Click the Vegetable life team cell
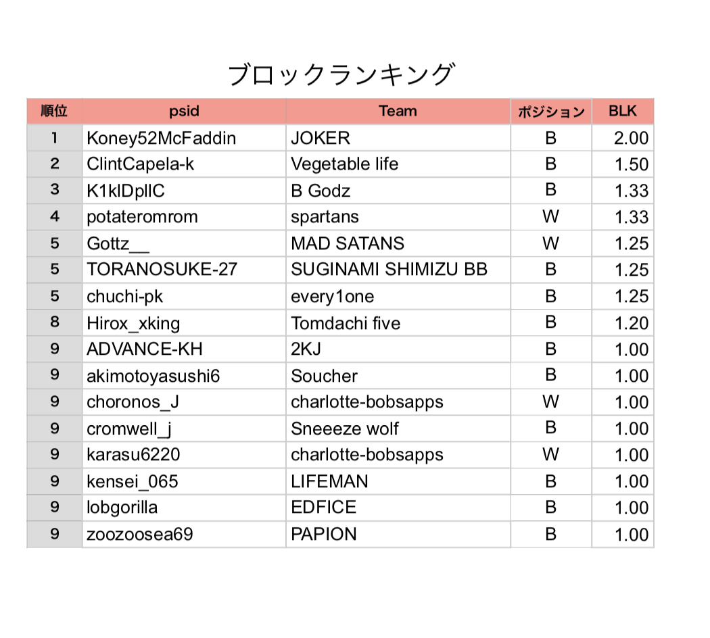This screenshot has width=710, height=638. click(345, 164)
